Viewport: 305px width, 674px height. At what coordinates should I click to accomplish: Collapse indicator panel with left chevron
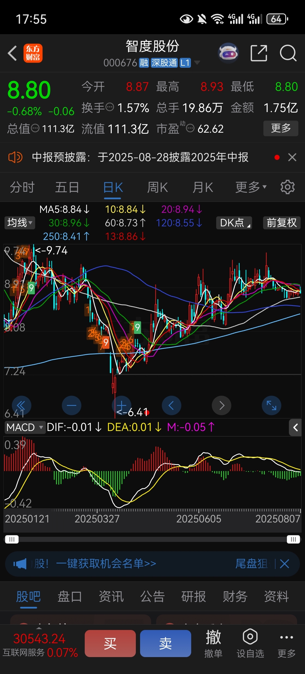click(x=295, y=428)
